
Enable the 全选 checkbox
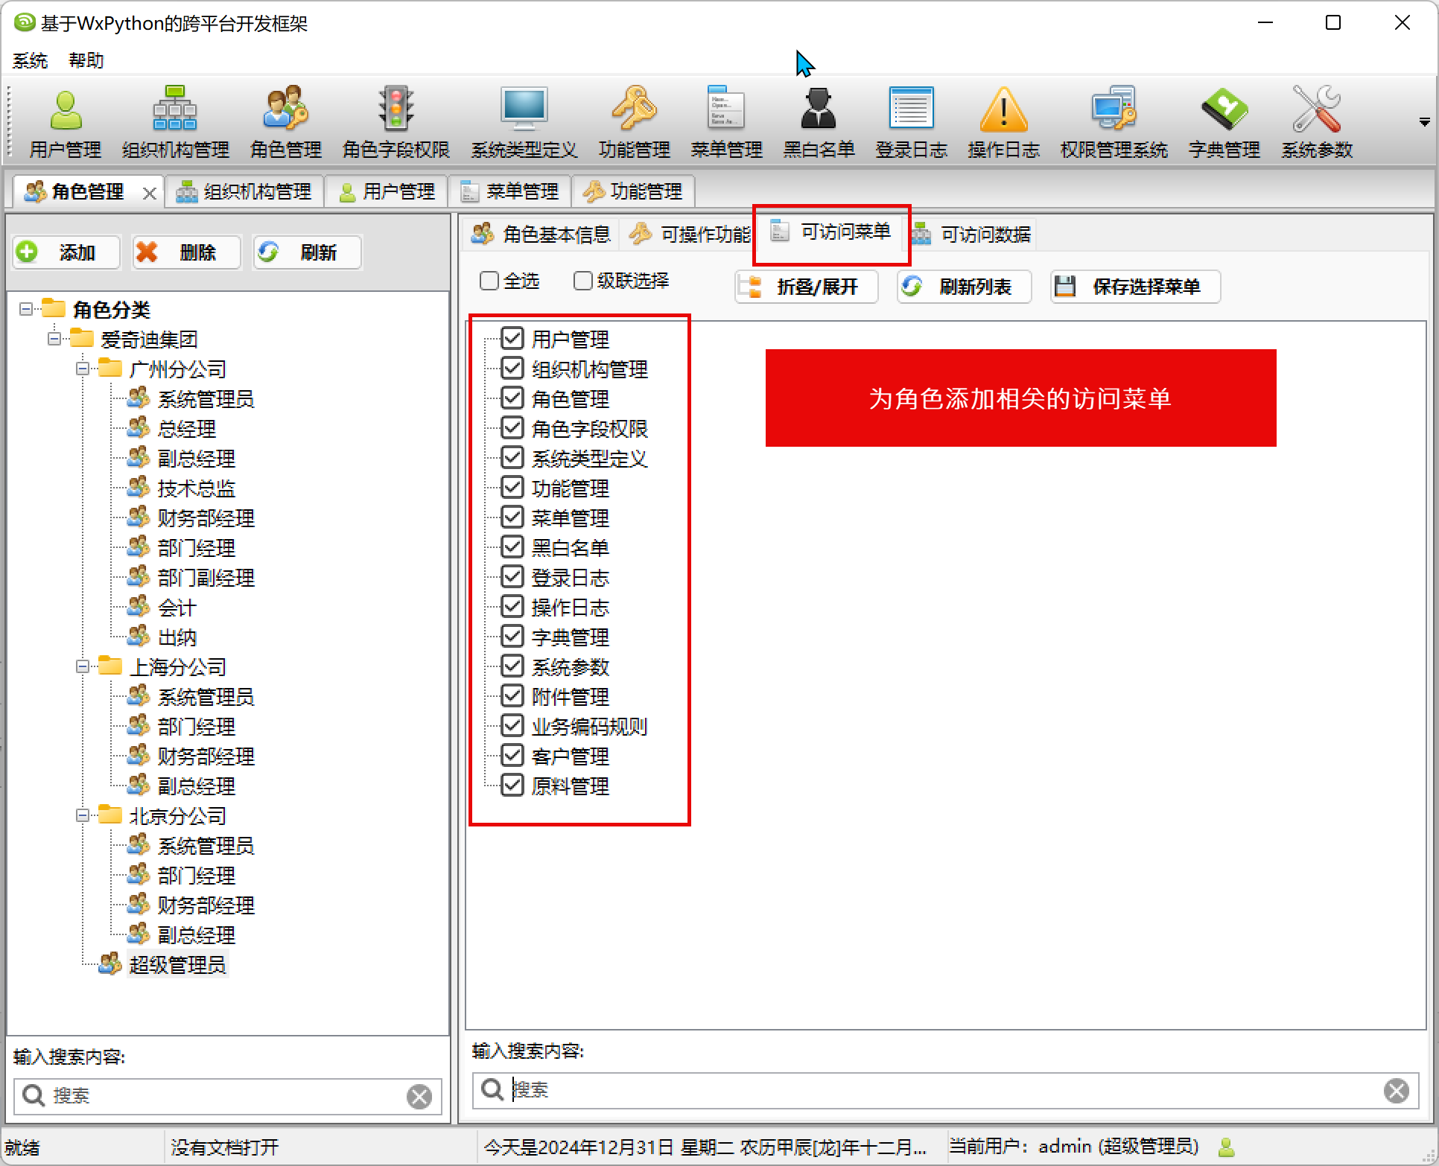tap(489, 281)
